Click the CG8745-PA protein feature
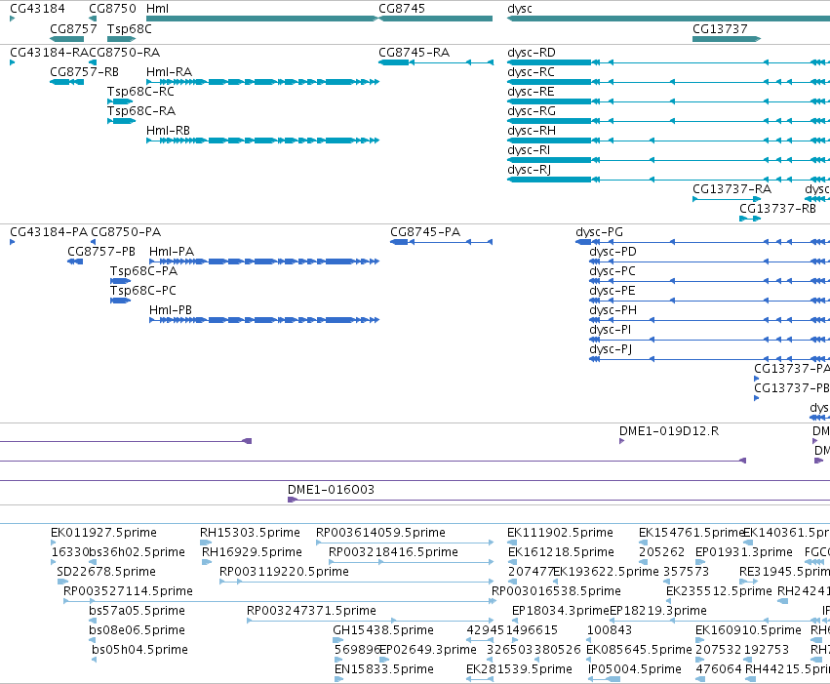The height and width of the screenshot is (684, 830). [442, 242]
